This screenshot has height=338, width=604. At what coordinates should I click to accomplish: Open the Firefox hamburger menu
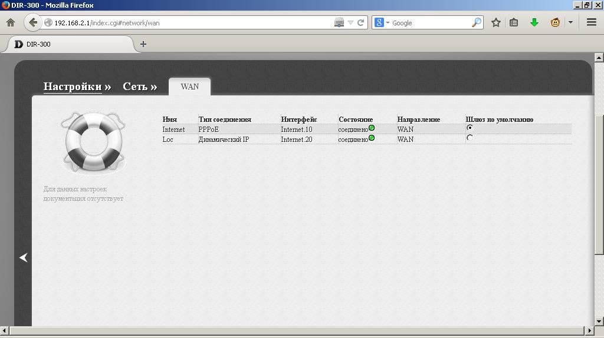(x=592, y=23)
